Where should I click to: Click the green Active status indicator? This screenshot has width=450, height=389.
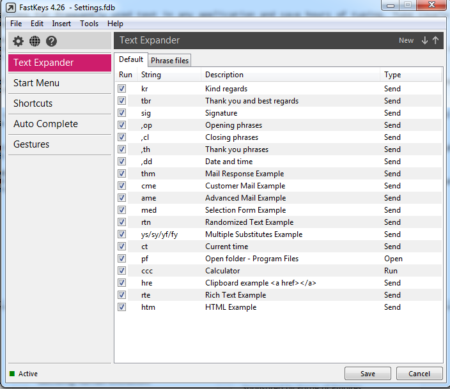tap(12, 374)
